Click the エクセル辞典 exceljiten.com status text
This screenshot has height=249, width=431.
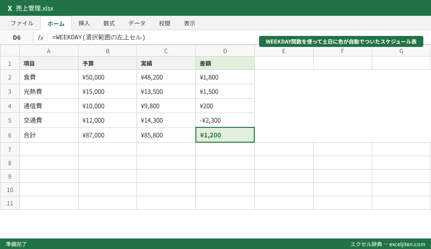point(388,244)
